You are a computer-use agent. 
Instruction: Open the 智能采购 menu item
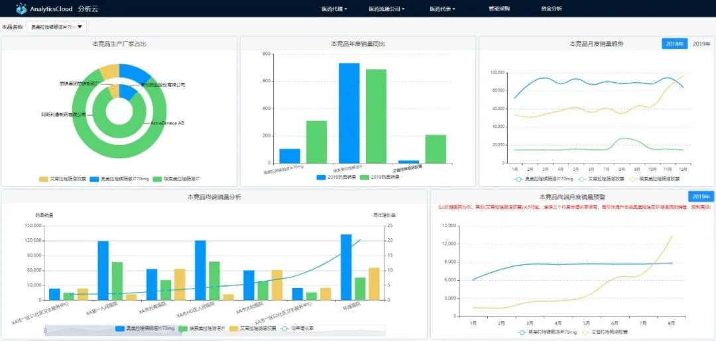[x=499, y=9]
